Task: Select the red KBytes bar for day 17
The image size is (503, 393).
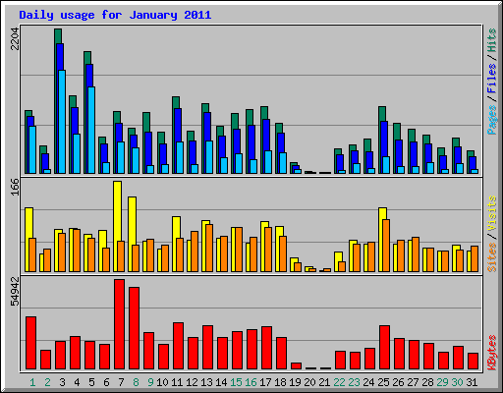Action: point(266,348)
